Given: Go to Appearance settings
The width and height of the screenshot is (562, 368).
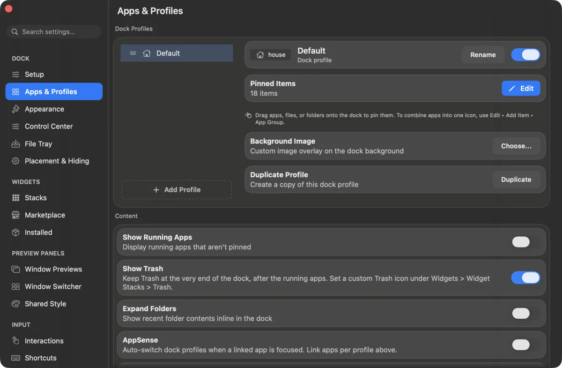Looking at the screenshot, I should click(x=54, y=109).
